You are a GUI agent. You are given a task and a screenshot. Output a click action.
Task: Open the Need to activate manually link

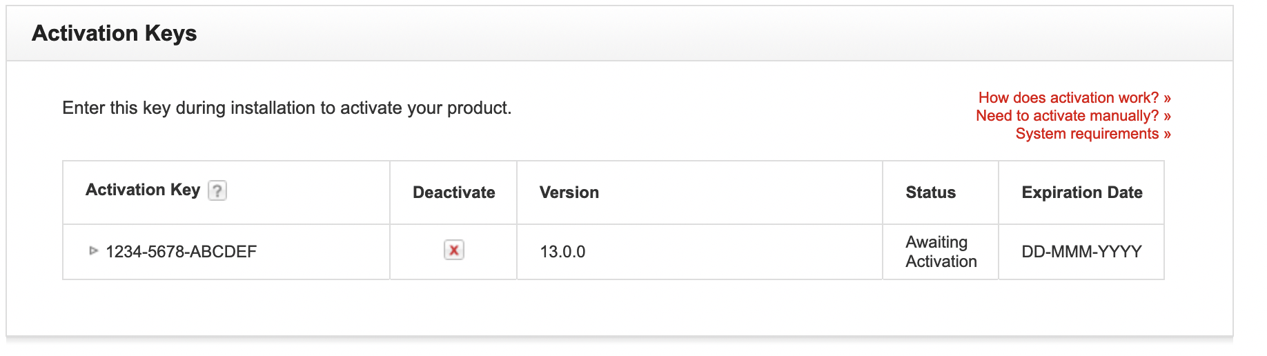click(x=1073, y=116)
